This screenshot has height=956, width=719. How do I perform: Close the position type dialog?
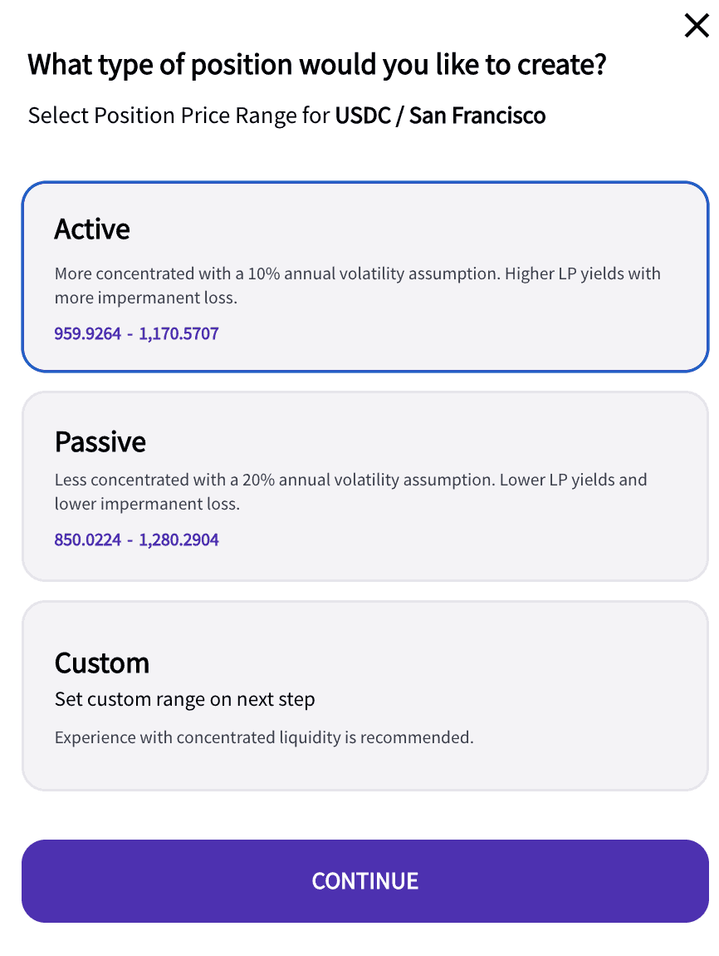(x=696, y=26)
